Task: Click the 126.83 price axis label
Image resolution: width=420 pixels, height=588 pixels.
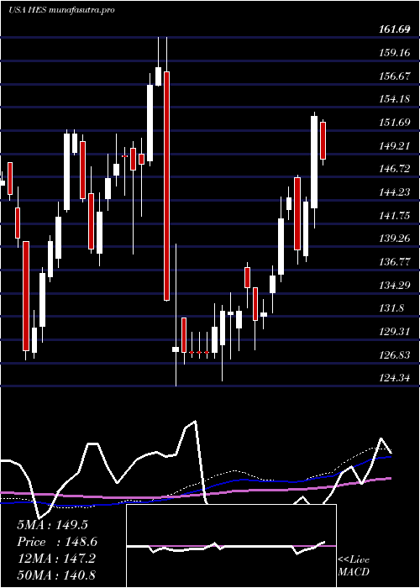Action: click(x=396, y=355)
